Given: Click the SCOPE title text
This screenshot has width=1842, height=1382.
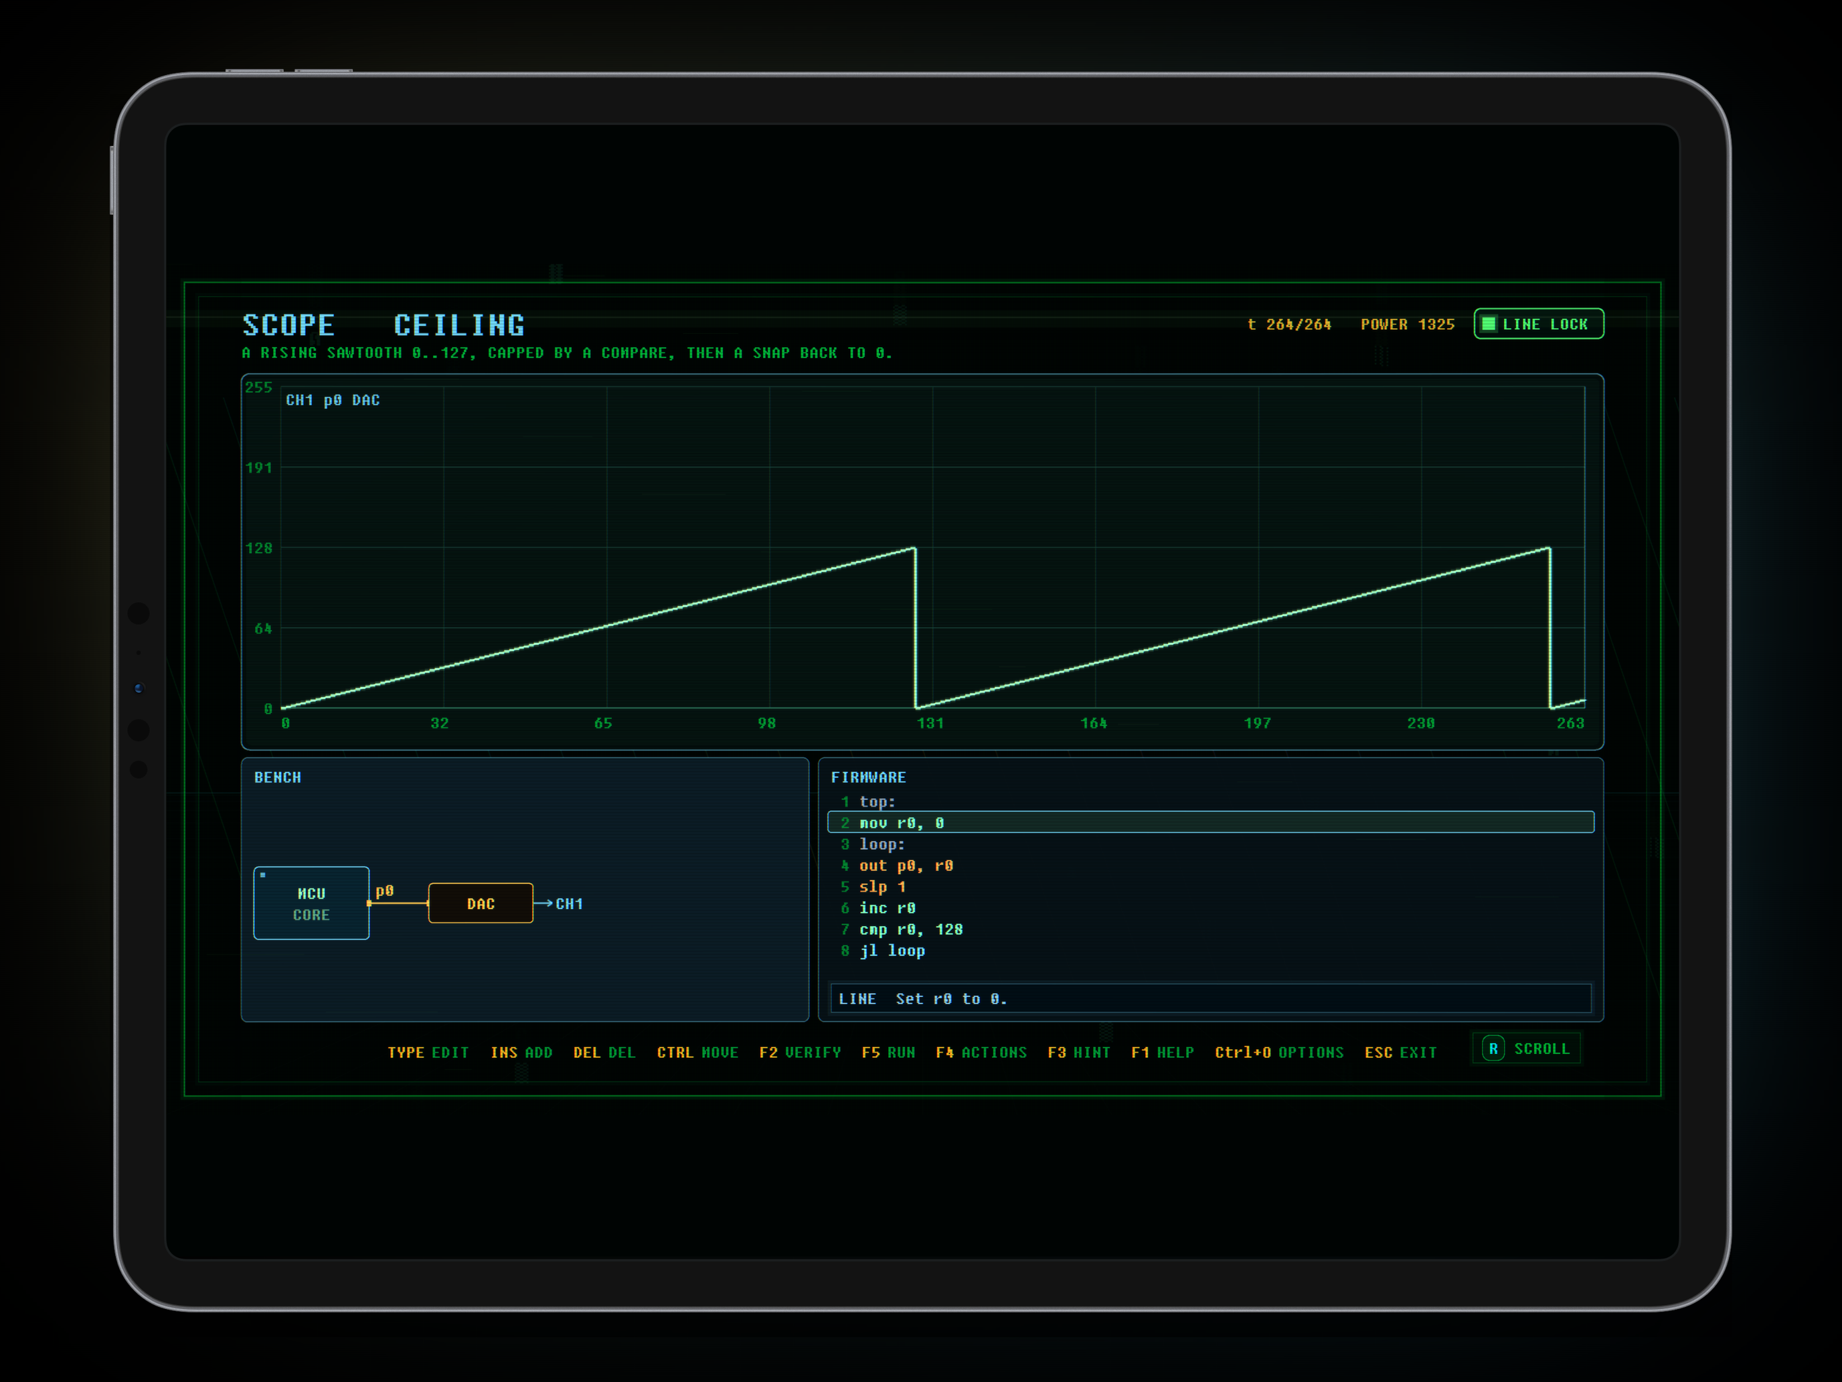Looking at the screenshot, I should [289, 325].
